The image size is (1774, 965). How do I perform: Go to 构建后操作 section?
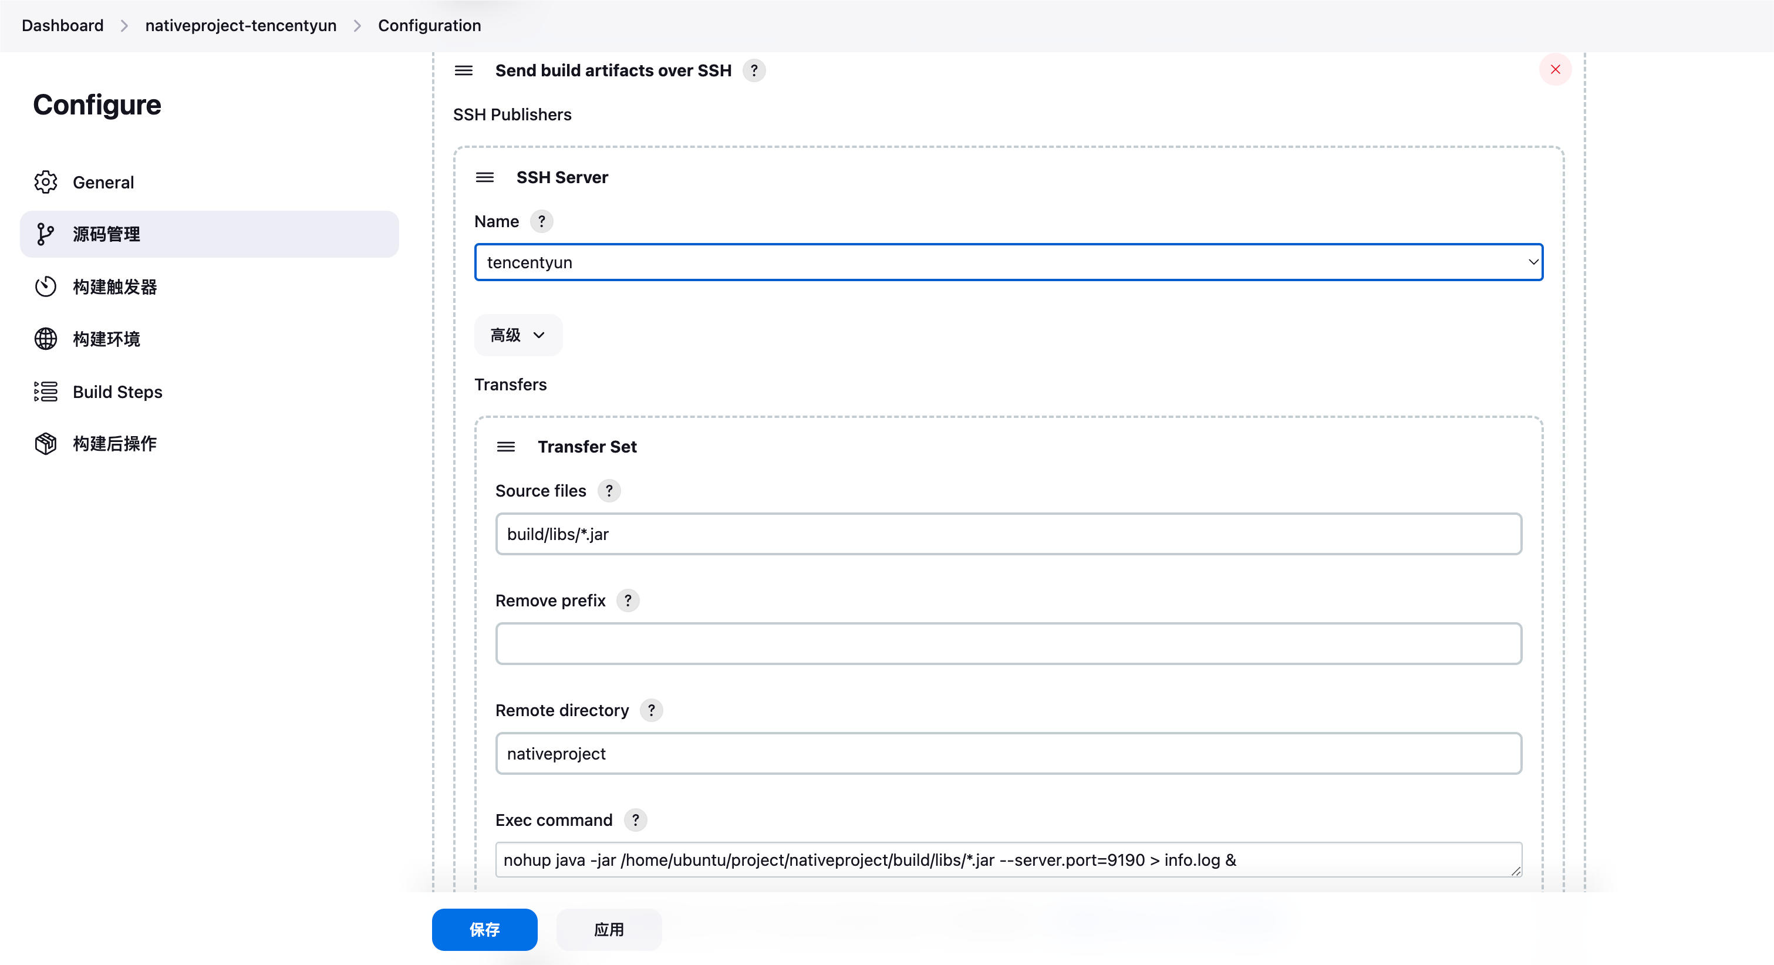pos(210,444)
